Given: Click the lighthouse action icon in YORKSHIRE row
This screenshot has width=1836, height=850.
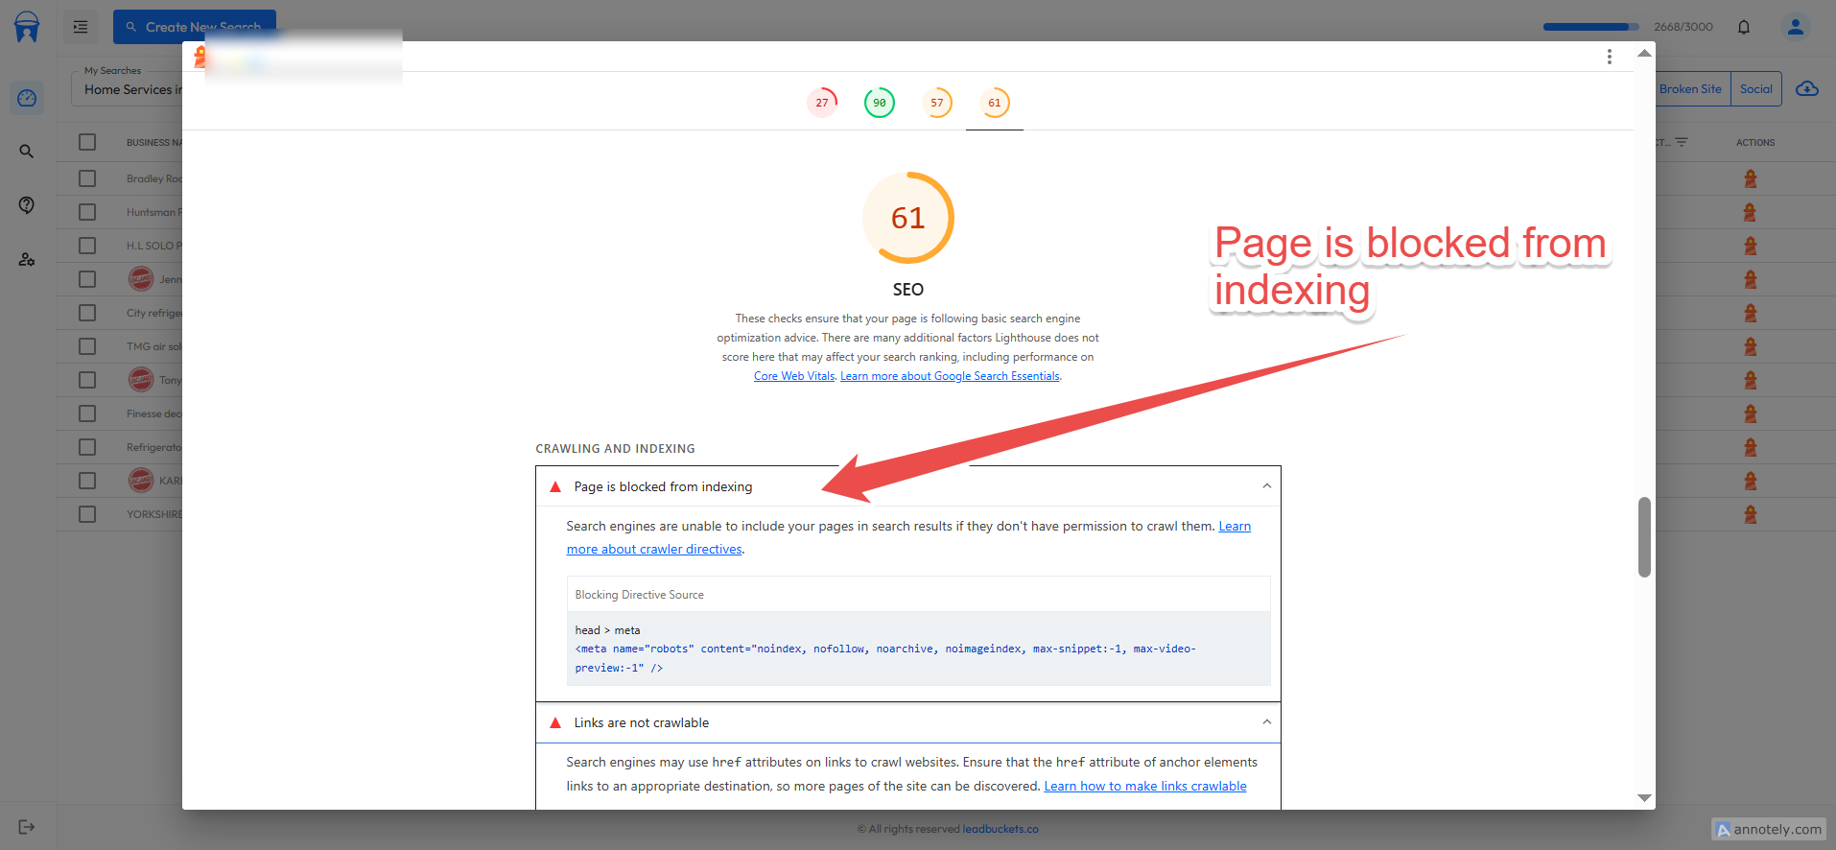Looking at the screenshot, I should pos(1751,514).
